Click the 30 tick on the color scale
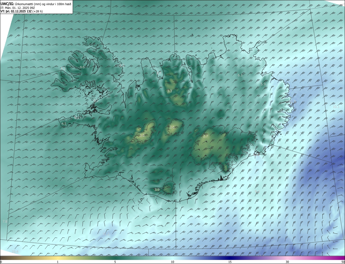This screenshot has height=264, width=345. pyautogui.click(x=287, y=262)
